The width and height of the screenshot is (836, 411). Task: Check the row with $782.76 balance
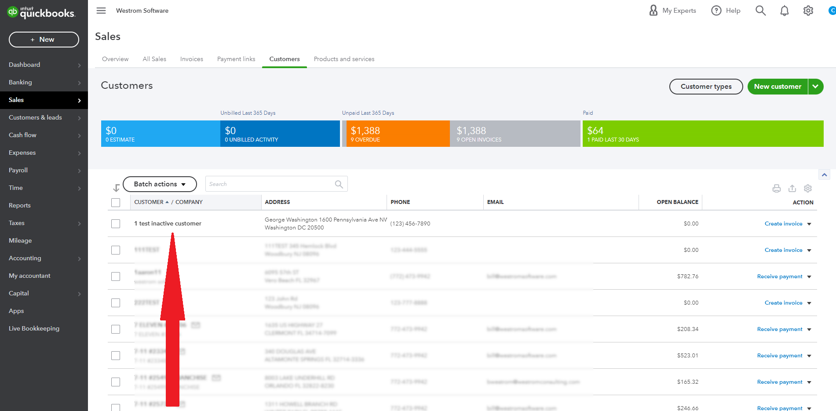tap(116, 276)
